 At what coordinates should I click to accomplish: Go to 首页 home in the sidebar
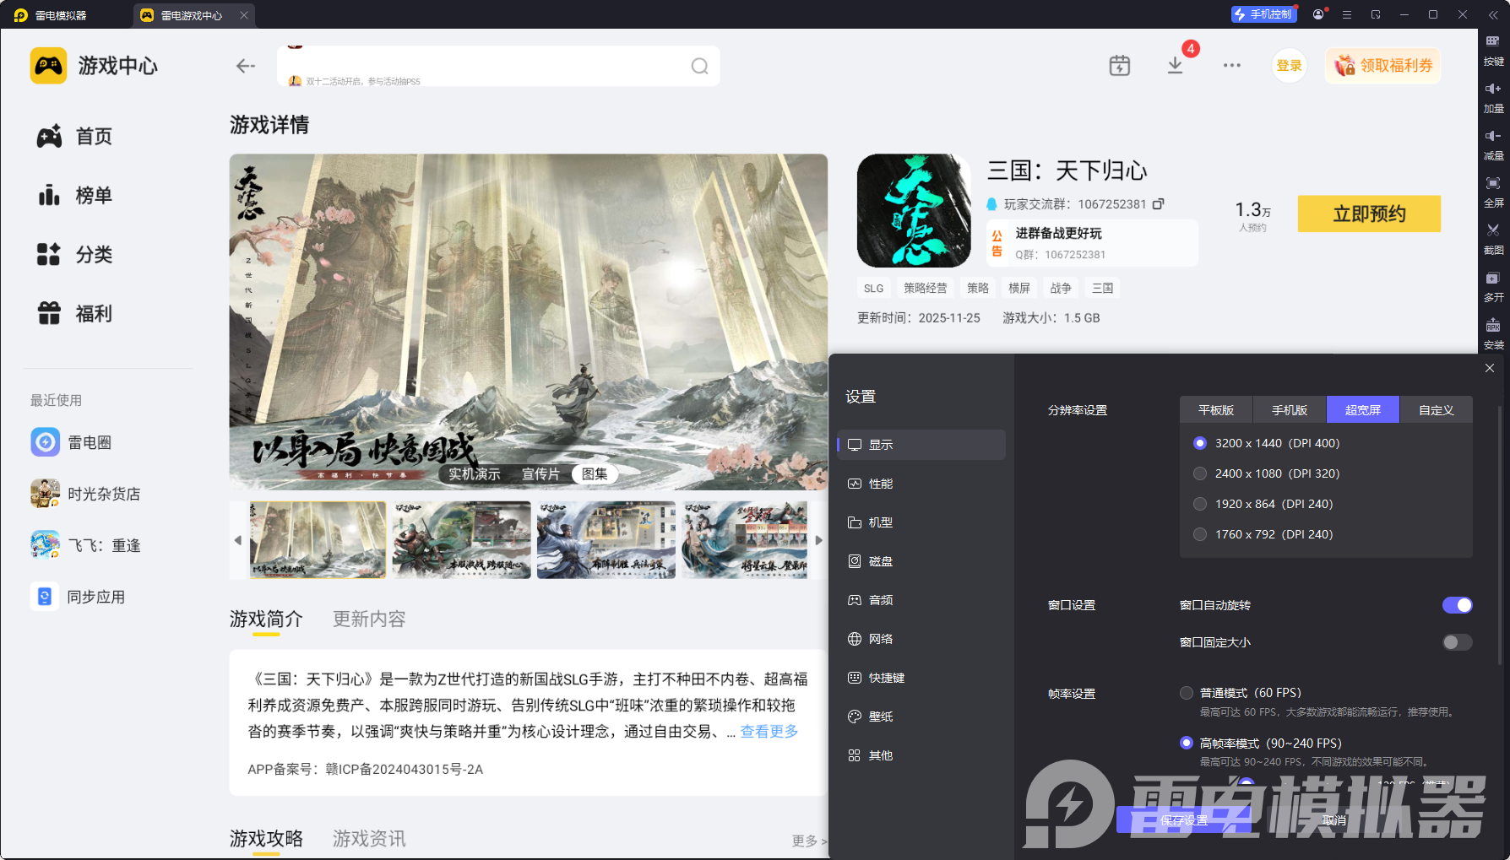point(75,137)
